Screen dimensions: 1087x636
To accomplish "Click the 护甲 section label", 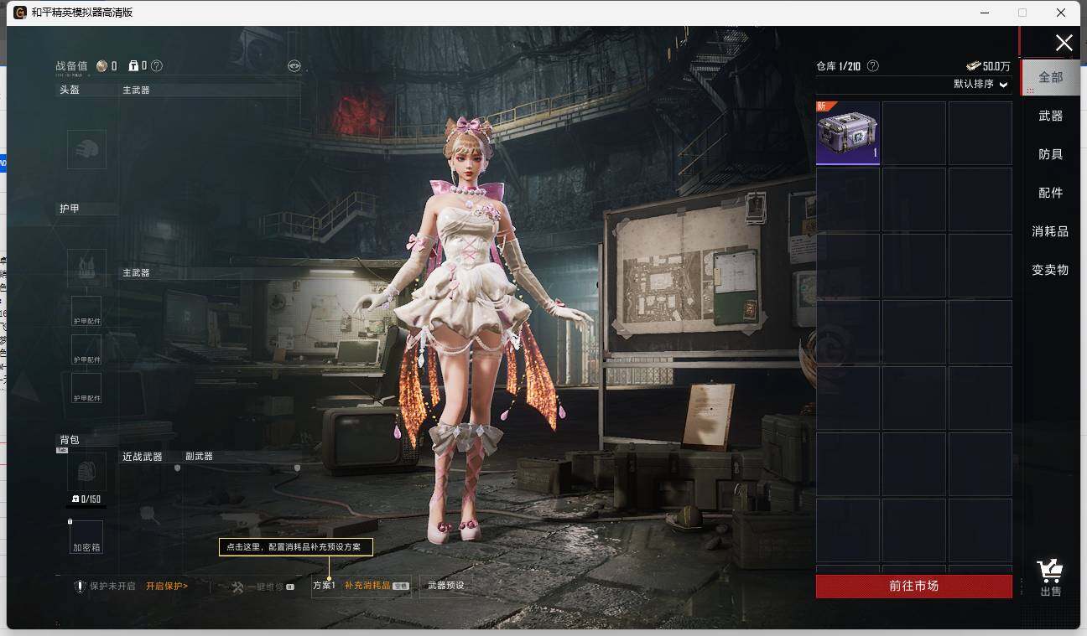I will coord(69,209).
